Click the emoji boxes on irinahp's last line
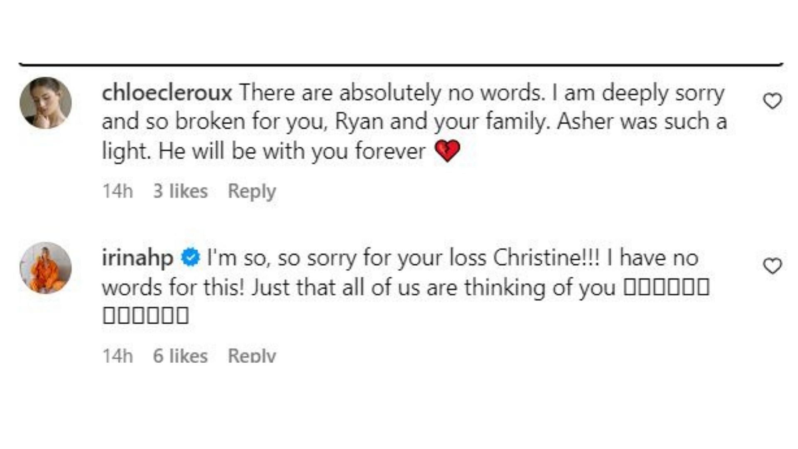The image size is (798, 449). pyautogui.click(x=145, y=315)
